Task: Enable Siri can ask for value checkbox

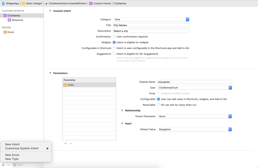Action: pyautogui.click(x=158, y=105)
